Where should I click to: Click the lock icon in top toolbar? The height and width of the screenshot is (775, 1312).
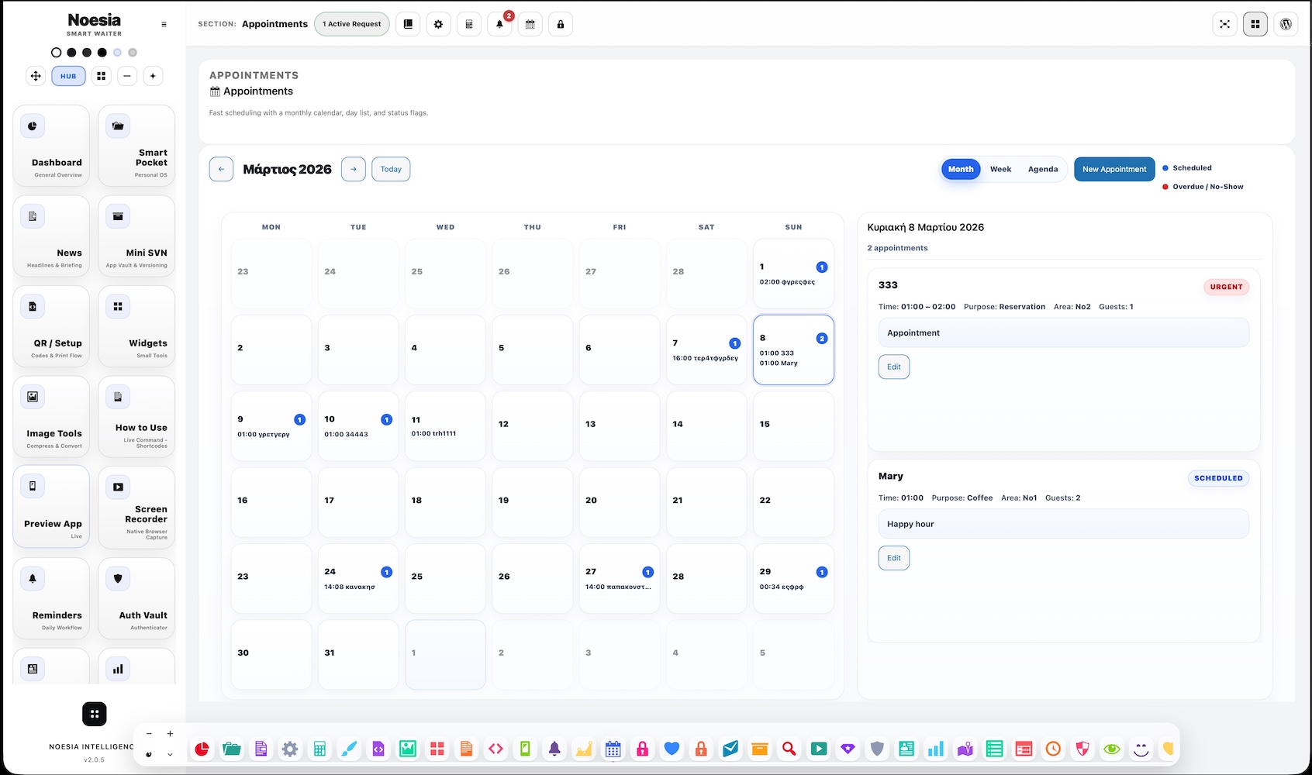coord(561,24)
